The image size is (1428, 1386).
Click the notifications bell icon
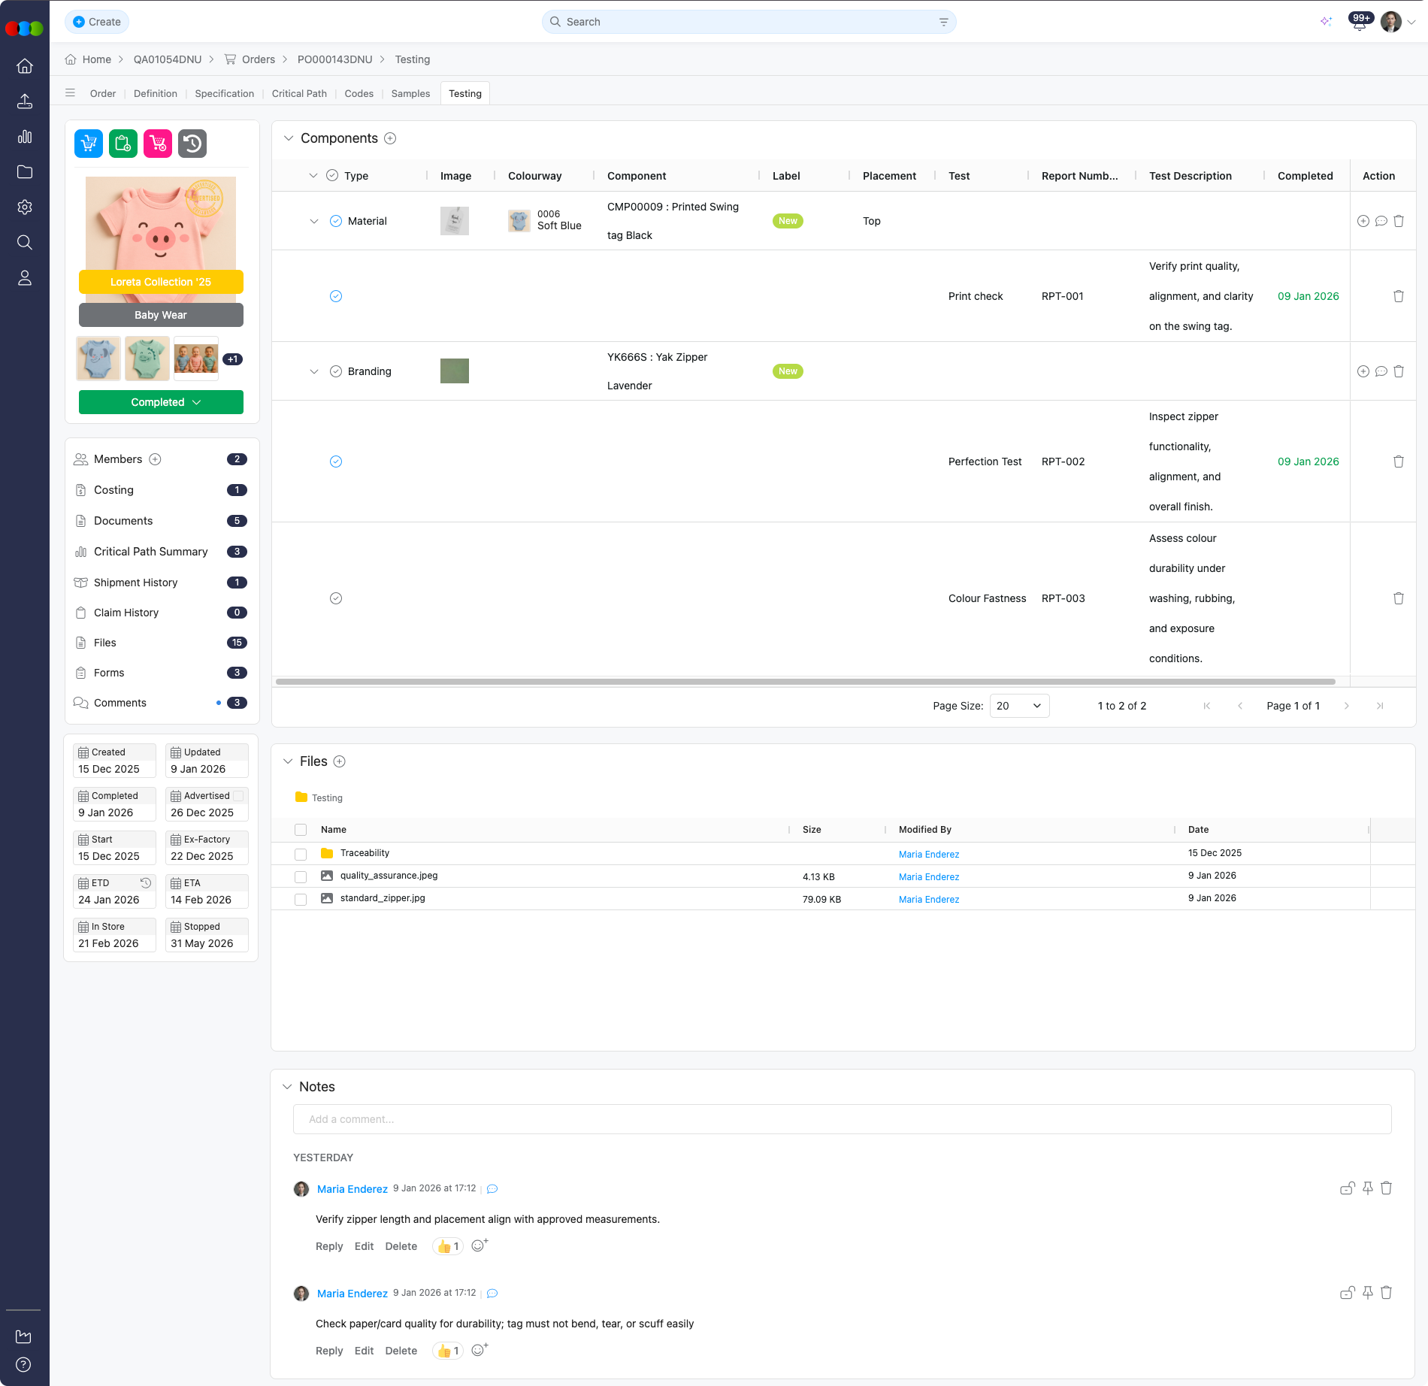point(1360,23)
